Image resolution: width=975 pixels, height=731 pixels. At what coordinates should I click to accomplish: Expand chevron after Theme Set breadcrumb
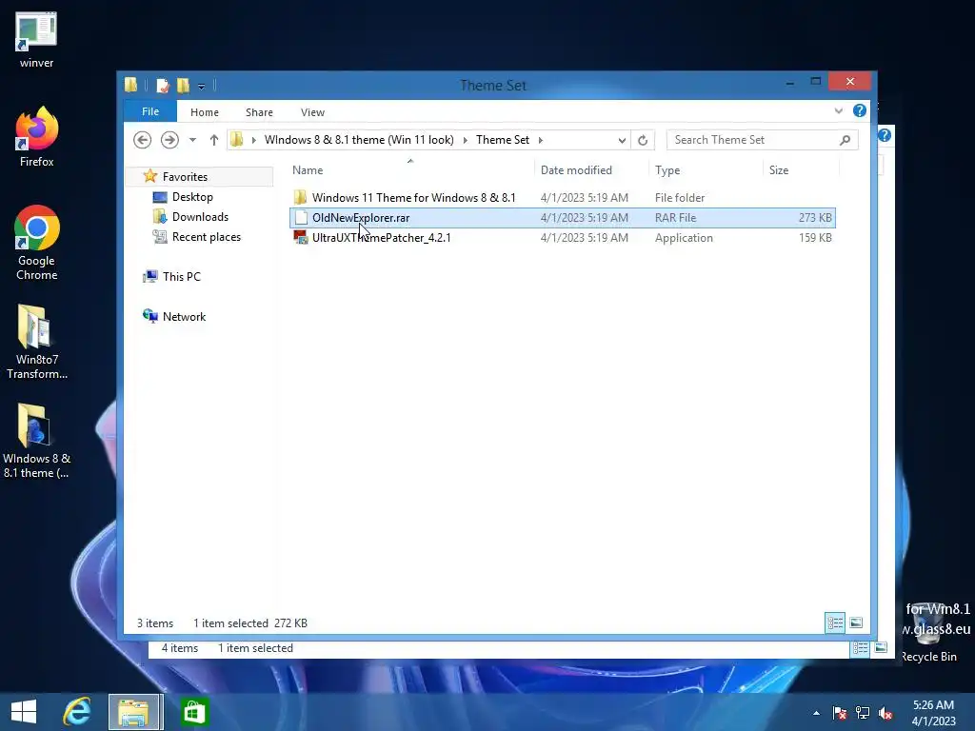click(x=541, y=140)
